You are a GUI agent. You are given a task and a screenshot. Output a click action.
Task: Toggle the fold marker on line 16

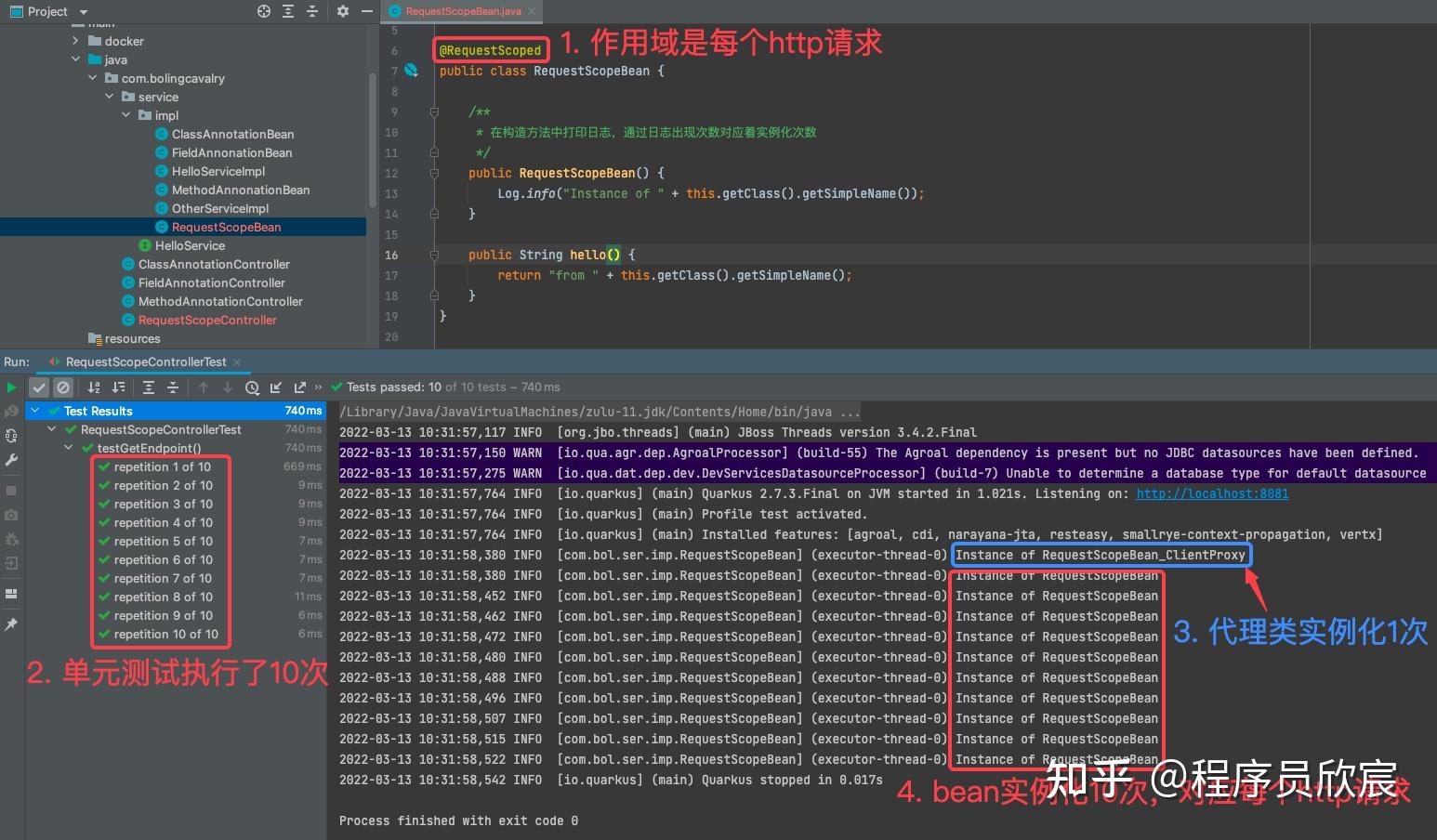(434, 255)
